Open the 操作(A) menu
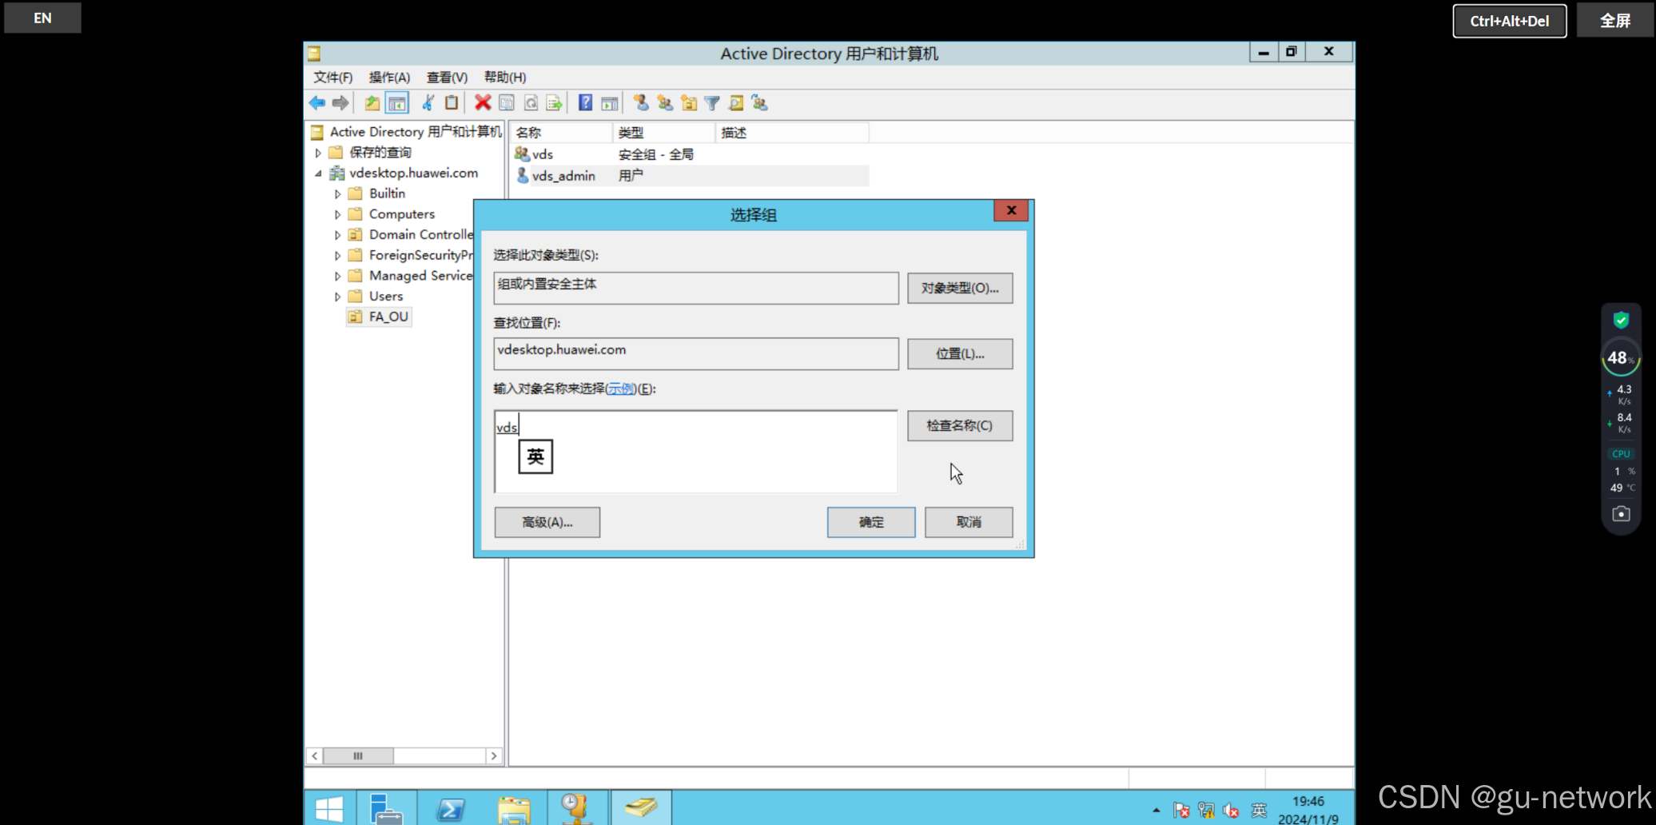This screenshot has width=1656, height=825. pyautogui.click(x=389, y=78)
